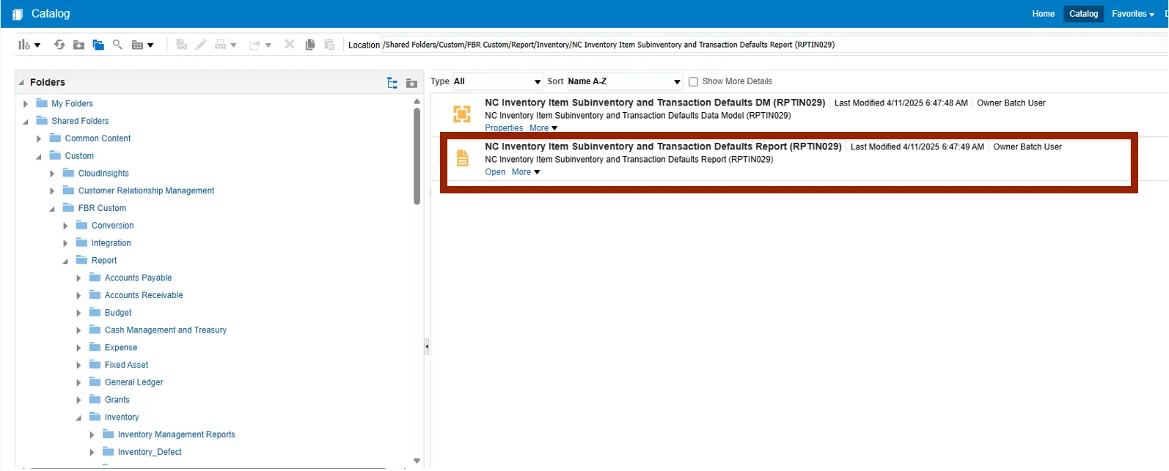Click the Show Folder Tree icon in Folders header
The image size is (1169, 471).
tap(392, 83)
